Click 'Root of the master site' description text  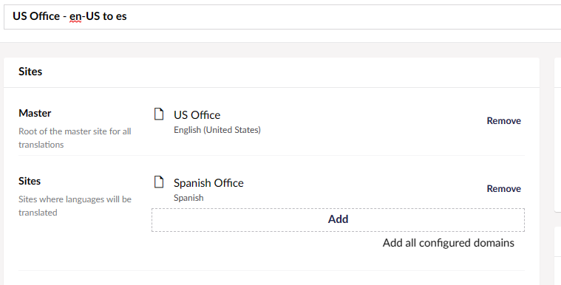[x=75, y=138]
